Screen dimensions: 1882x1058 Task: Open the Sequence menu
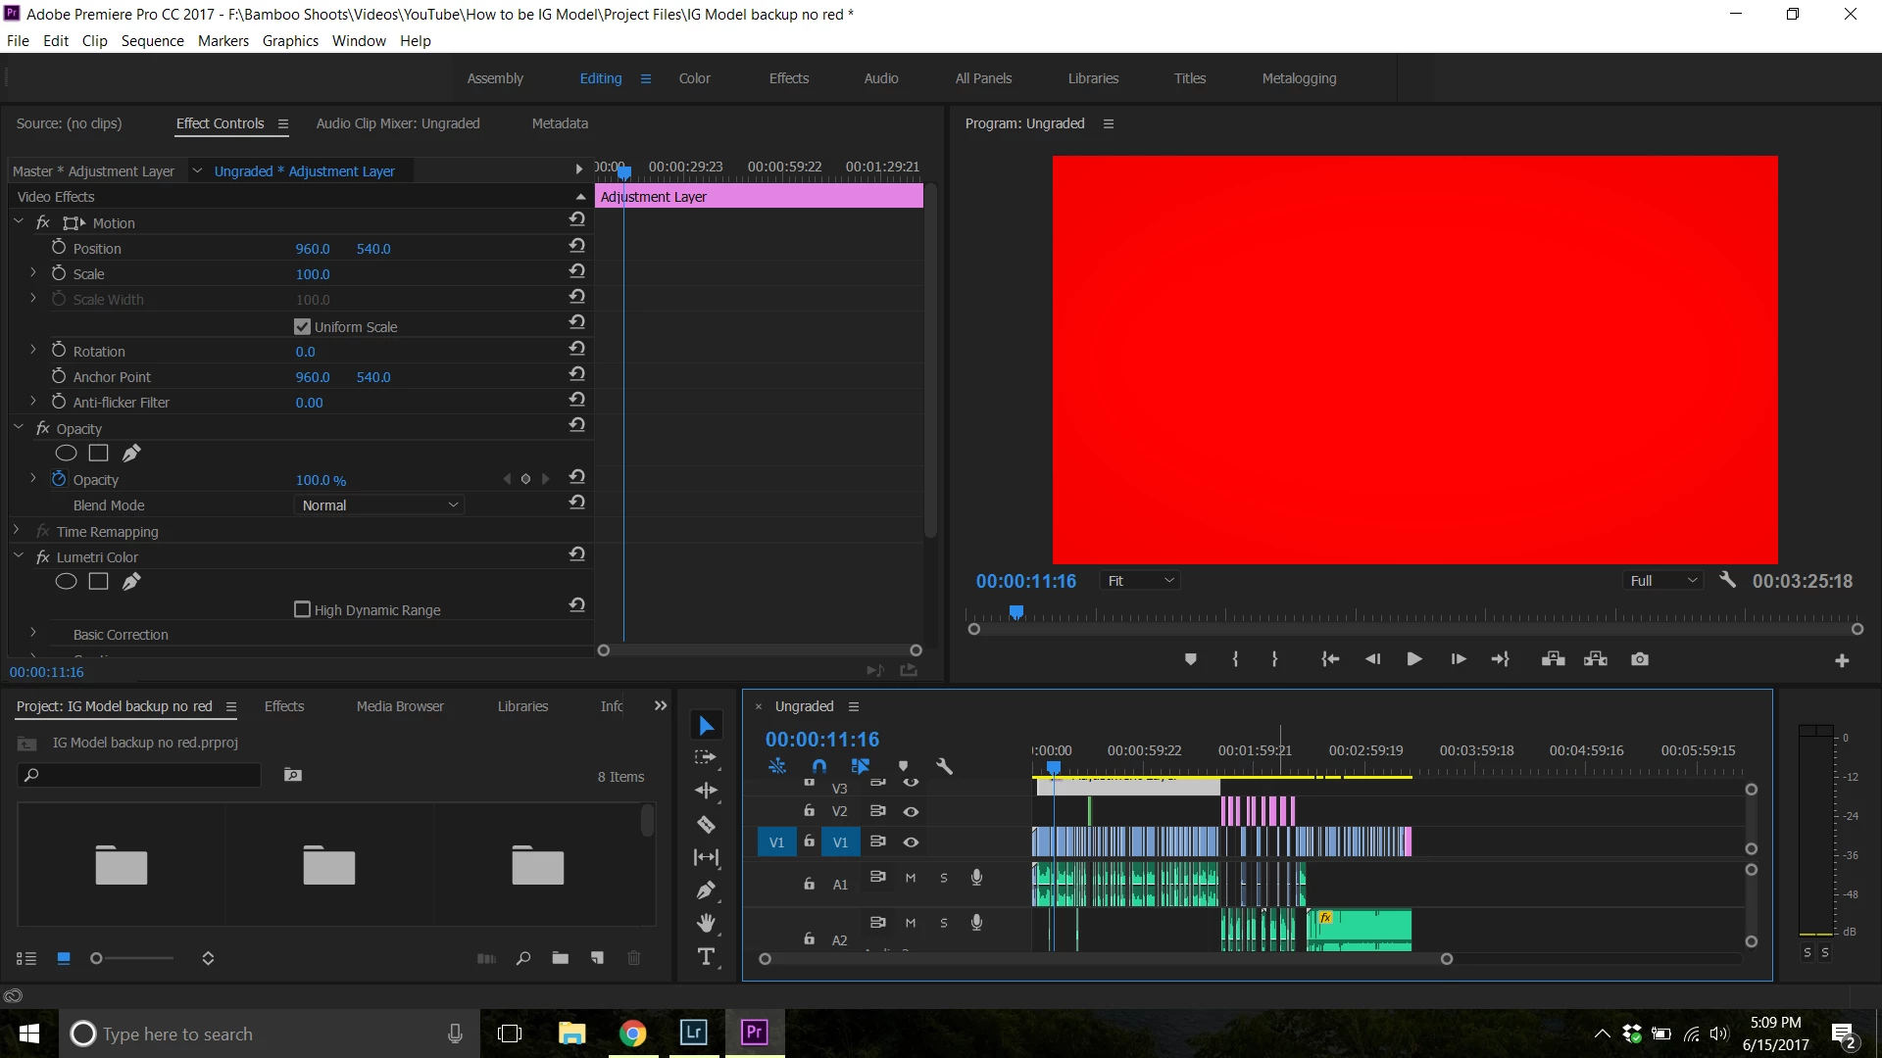[152, 41]
